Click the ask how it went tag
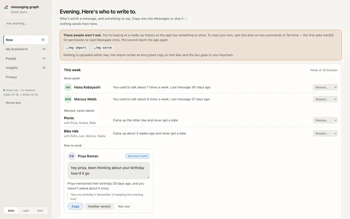The width and height of the screenshot is (350, 219). click(137, 156)
